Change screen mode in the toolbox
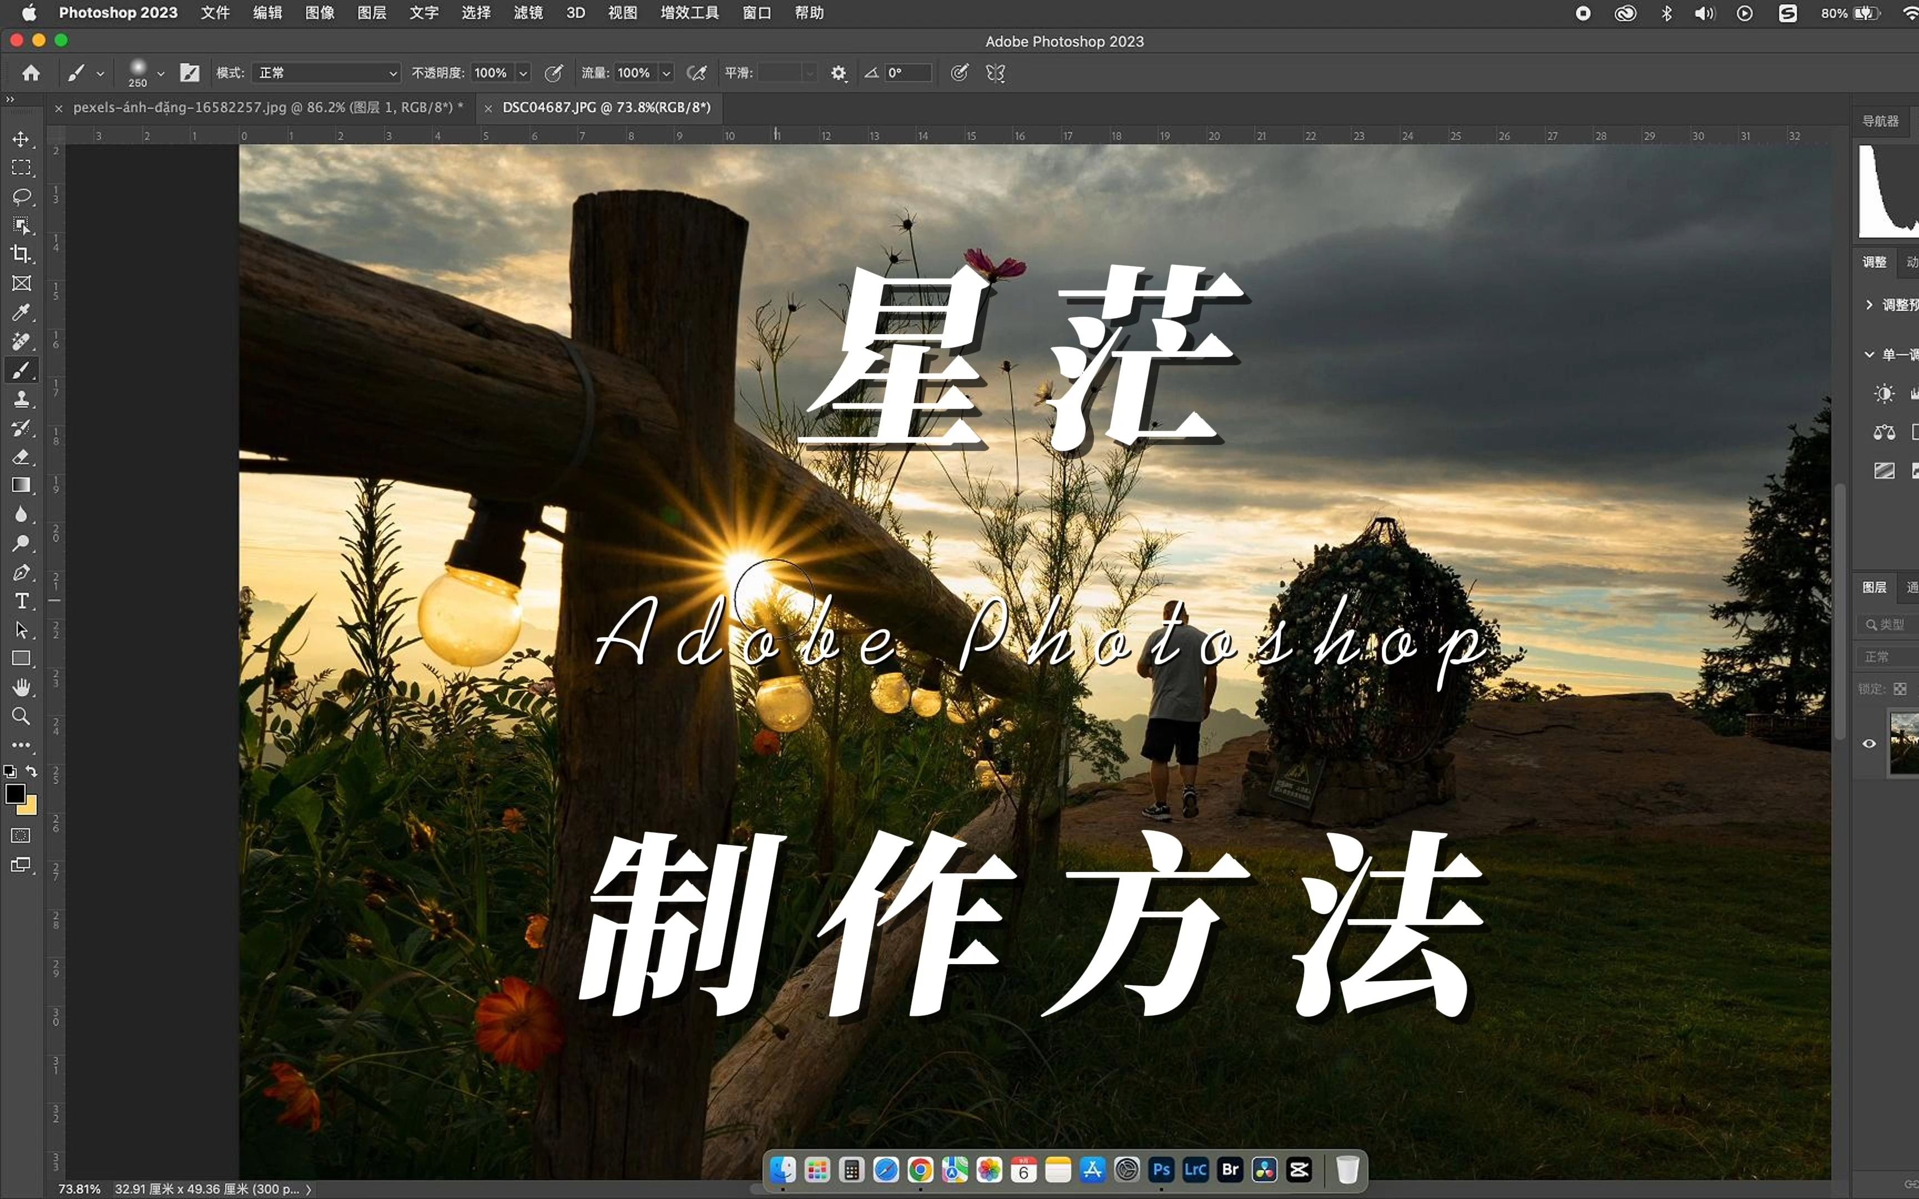1919x1199 pixels. (22, 865)
